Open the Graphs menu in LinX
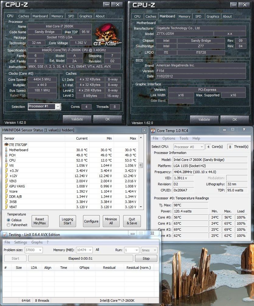 37,242
